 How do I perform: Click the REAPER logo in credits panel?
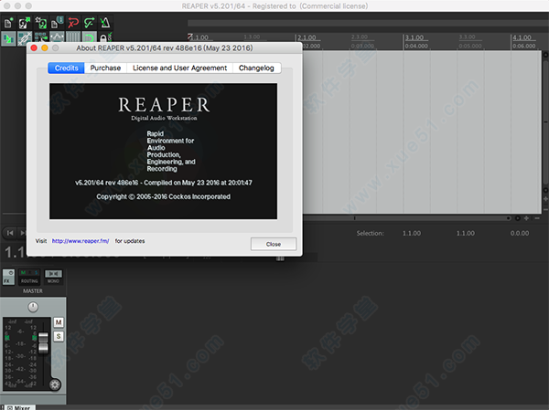coord(164,104)
